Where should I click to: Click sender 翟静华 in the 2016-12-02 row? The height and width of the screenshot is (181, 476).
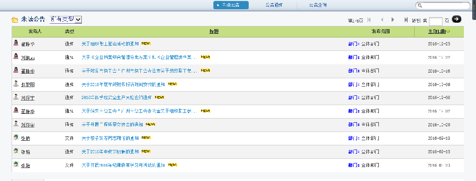[27, 112]
